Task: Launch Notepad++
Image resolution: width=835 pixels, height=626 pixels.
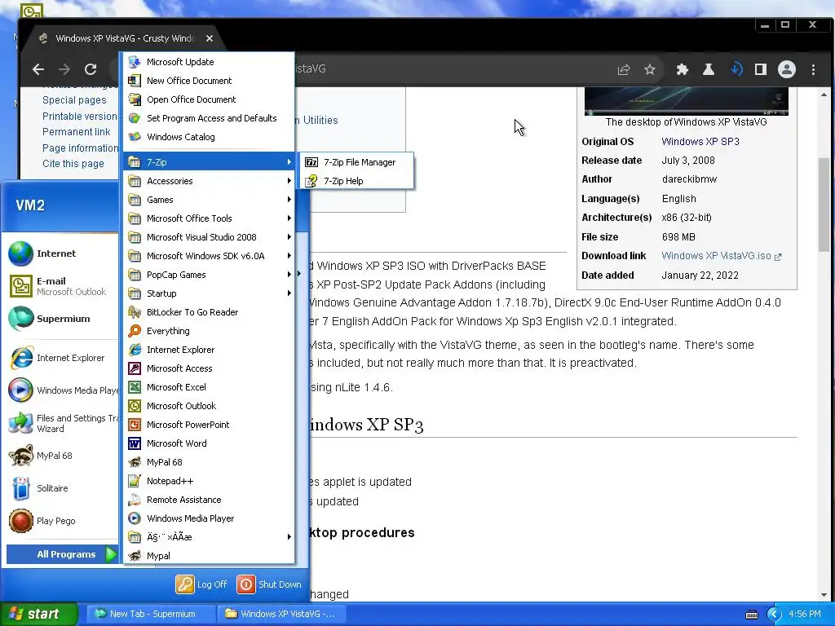Action: coord(209,481)
